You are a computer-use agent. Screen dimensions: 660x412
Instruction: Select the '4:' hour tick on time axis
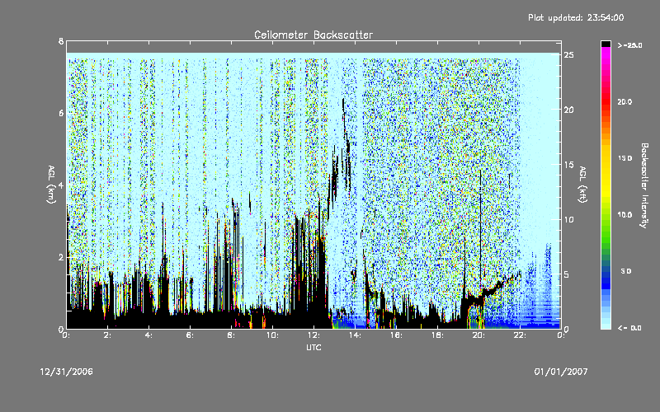point(149,335)
